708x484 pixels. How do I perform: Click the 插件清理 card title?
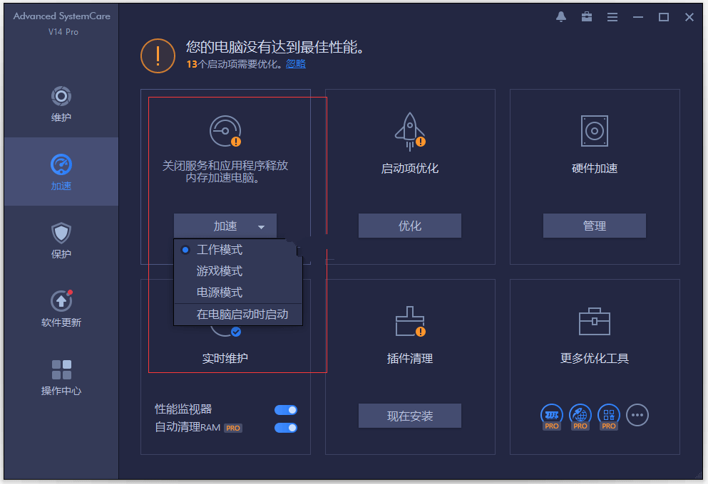tap(409, 358)
